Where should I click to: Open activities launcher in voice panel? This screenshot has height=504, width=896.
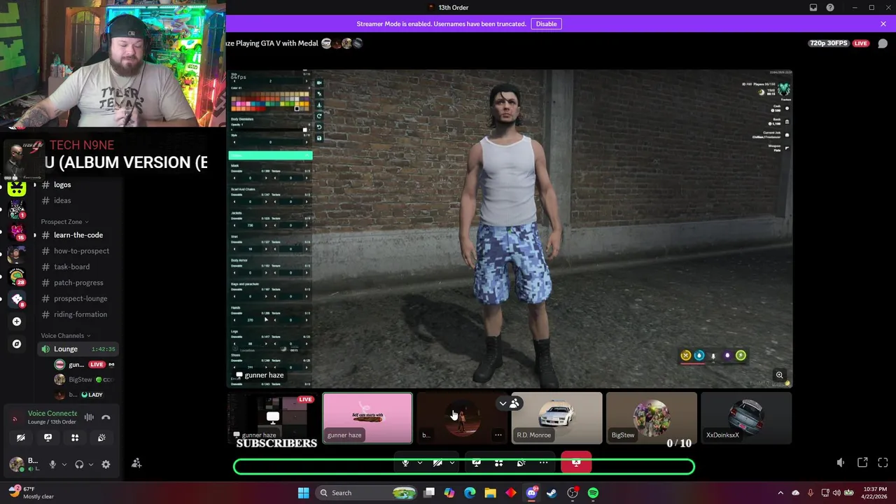click(75, 437)
